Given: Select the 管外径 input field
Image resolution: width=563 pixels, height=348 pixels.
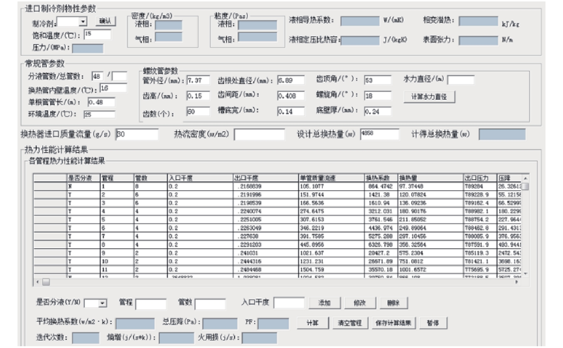Looking at the screenshot, I should click(198, 80).
